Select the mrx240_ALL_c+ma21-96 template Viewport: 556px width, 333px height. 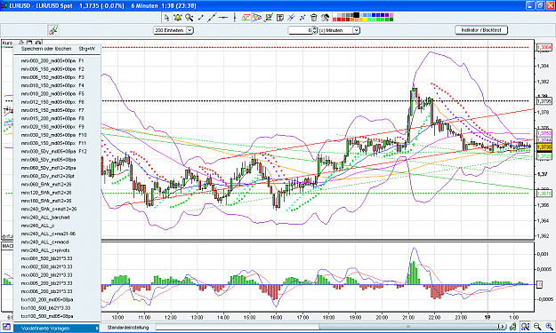click(x=58, y=234)
